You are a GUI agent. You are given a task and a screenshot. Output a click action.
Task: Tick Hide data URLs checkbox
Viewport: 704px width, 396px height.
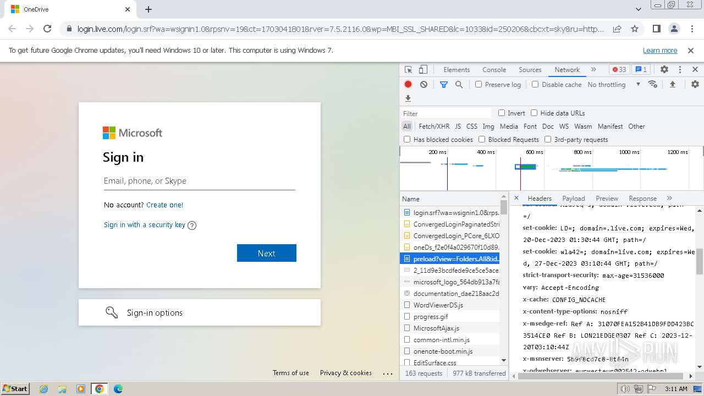(534, 113)
